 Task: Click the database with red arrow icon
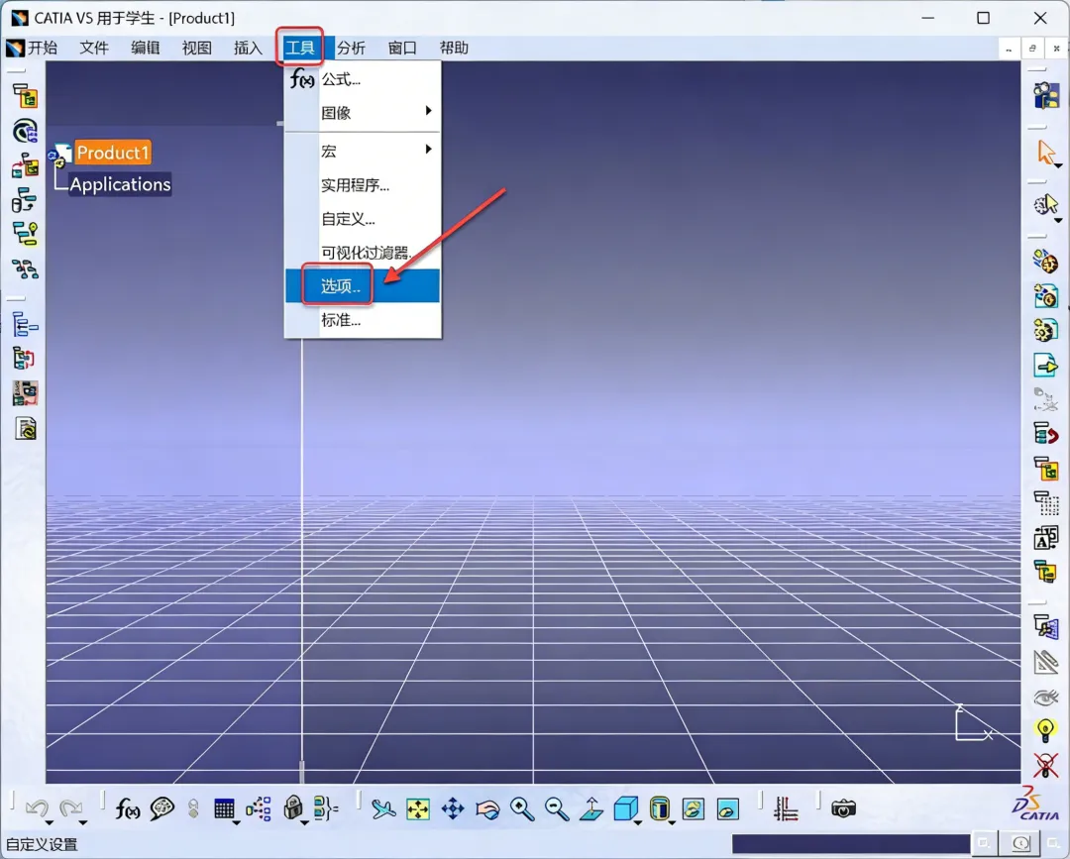click(x=1045, y=433)
